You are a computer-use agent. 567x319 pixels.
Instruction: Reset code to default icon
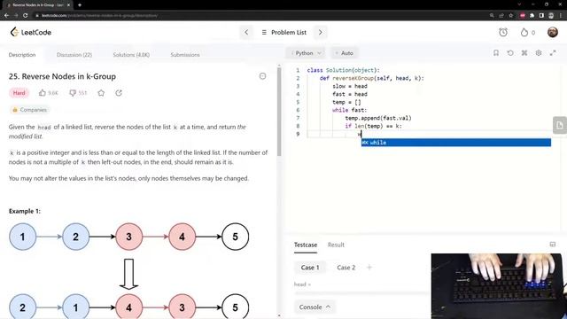click(510, 53)
